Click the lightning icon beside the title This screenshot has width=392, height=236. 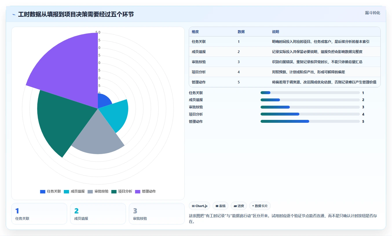pyautogui.click(x=14, y=14)
